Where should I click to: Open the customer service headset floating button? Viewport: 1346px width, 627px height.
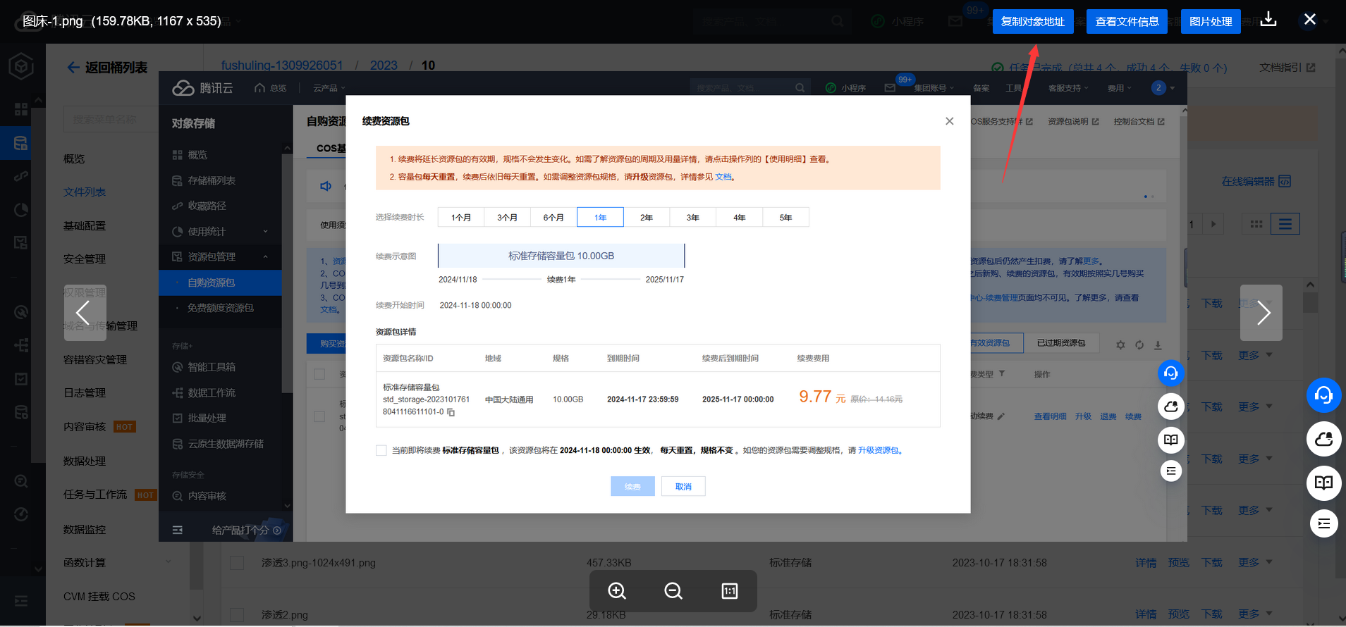(1323, 395)
